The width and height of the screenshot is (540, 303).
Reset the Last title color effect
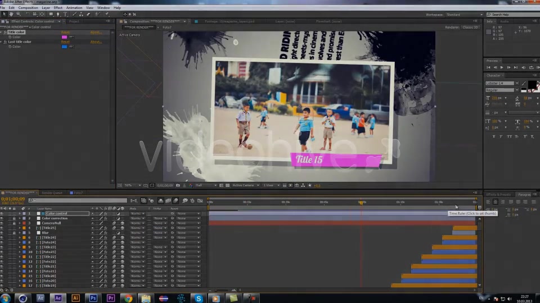[65, 42]
